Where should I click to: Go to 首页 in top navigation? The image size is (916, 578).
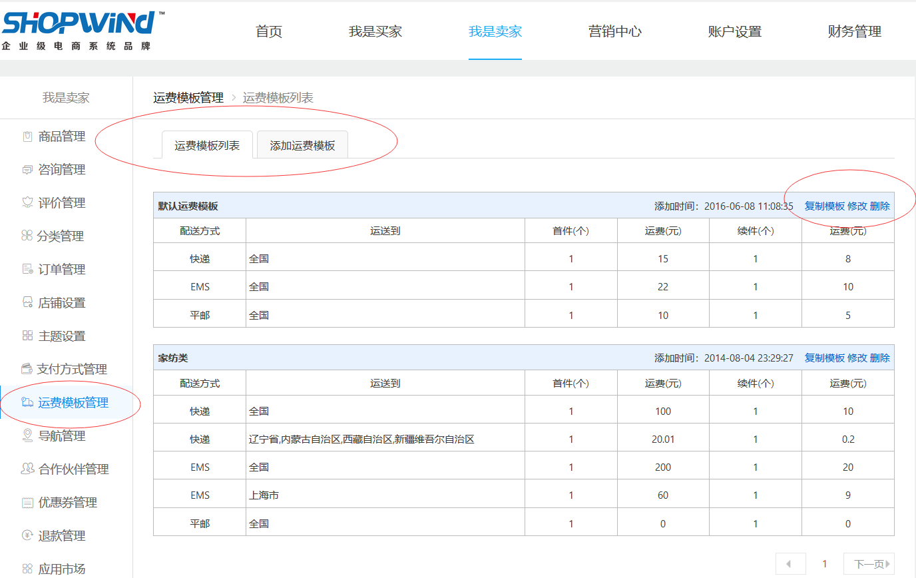pyautogui.click(x=269, y=31)
